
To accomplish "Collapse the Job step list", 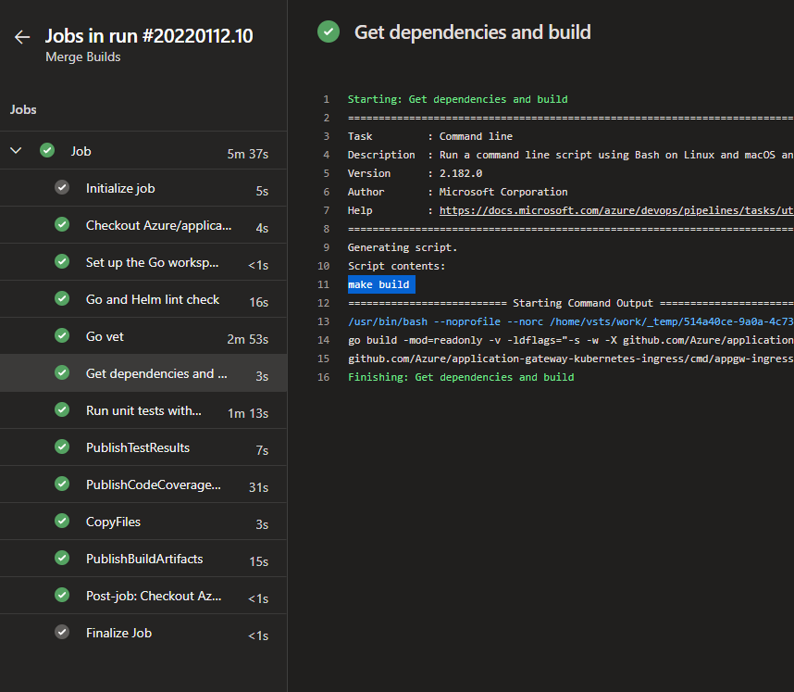I will [15, 150].
